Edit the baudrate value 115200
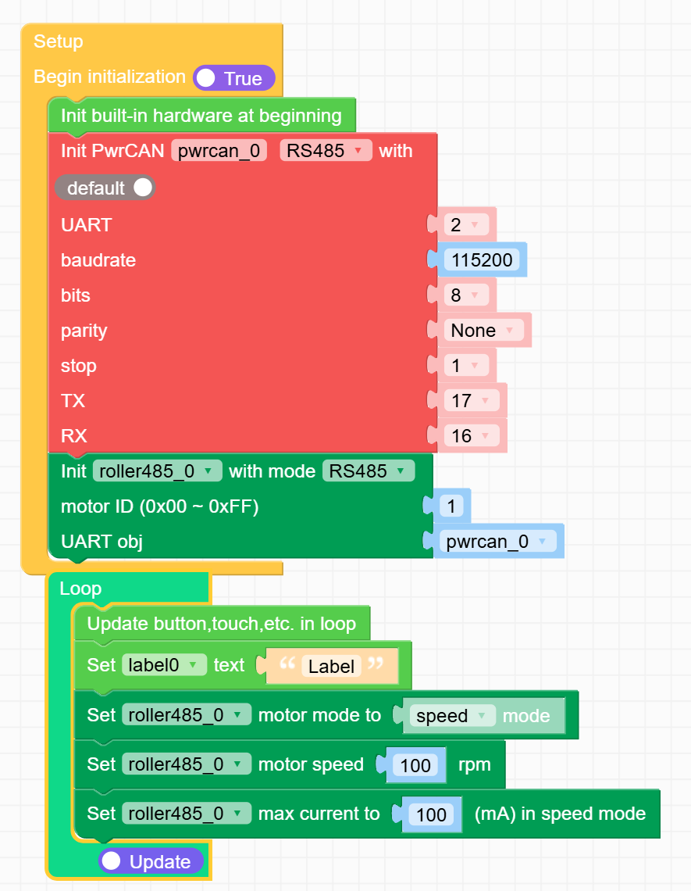 482,260
